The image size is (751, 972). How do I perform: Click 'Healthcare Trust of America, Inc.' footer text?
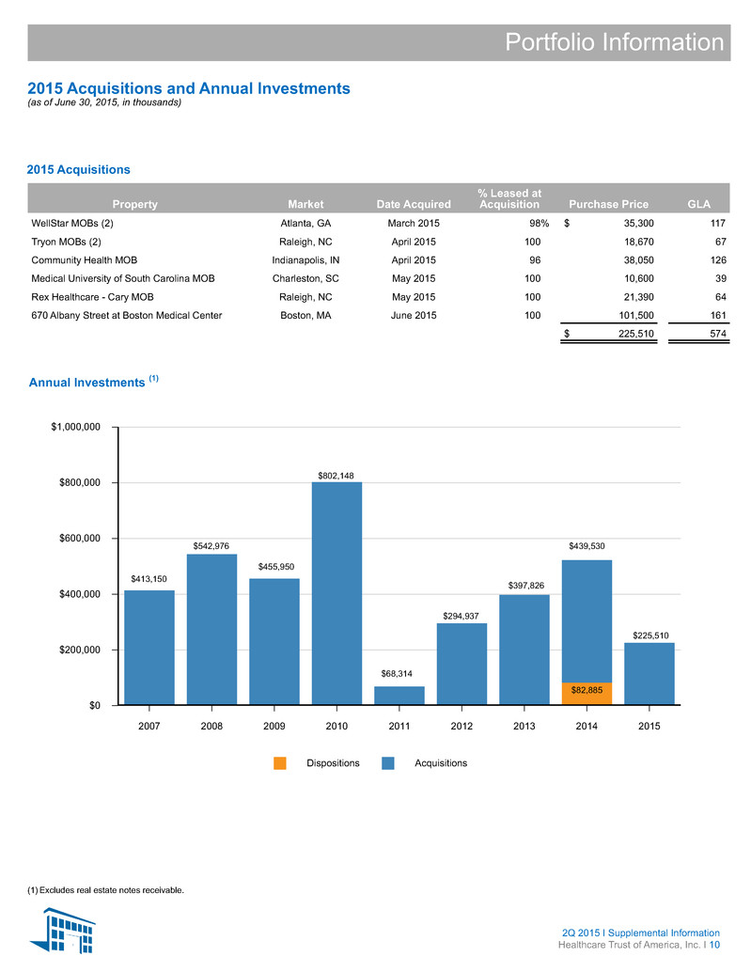[x=629, y=945]
